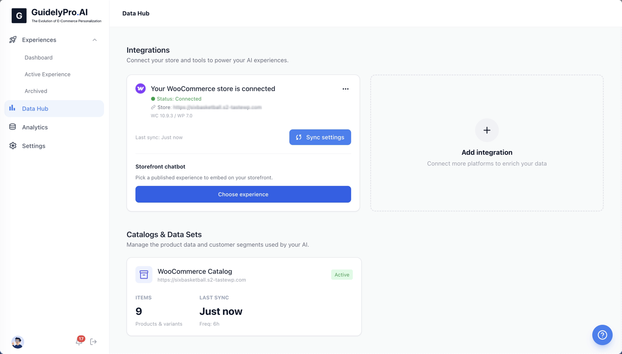The height and width of the screenshot is (354, 622).
Task: Go to Active Experience
Action: point(48,75)
